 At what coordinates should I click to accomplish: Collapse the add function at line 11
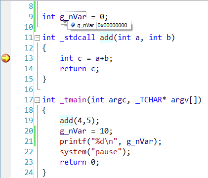(38, 38)
